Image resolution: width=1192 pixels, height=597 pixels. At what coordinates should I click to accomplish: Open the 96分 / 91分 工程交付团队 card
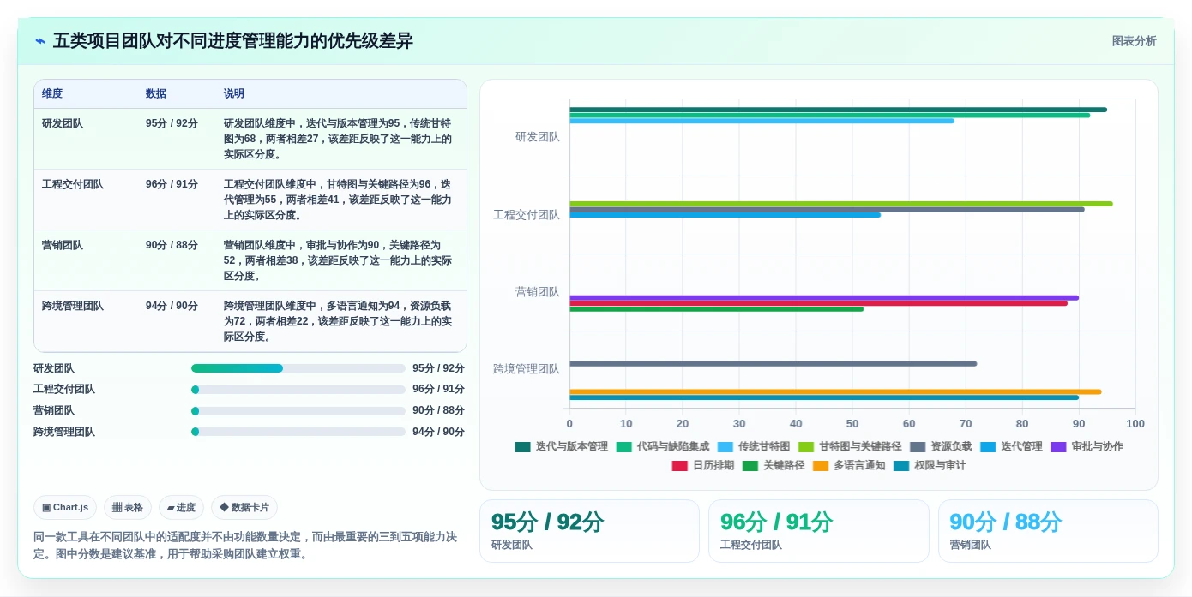click(x=818, y=531)
